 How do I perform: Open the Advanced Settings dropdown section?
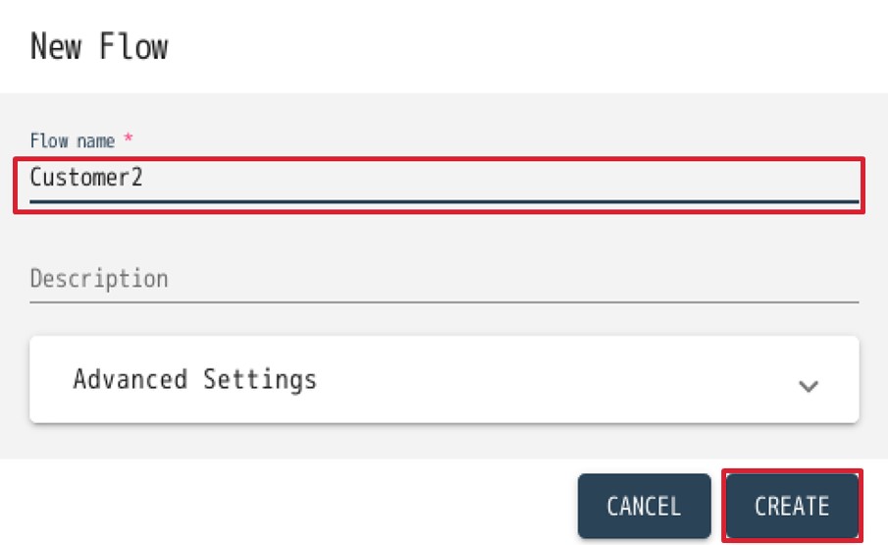click(444, 380)
